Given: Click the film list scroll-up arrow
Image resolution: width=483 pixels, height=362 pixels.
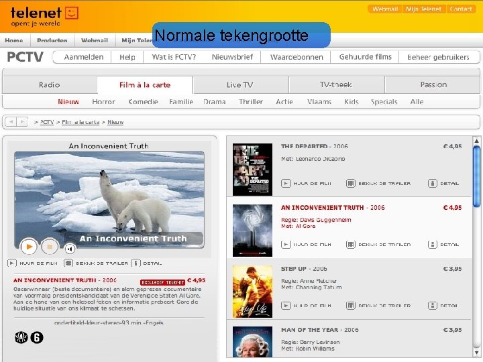Looking at the screenshot, I should pyautogui.click(x=476, y=141).
